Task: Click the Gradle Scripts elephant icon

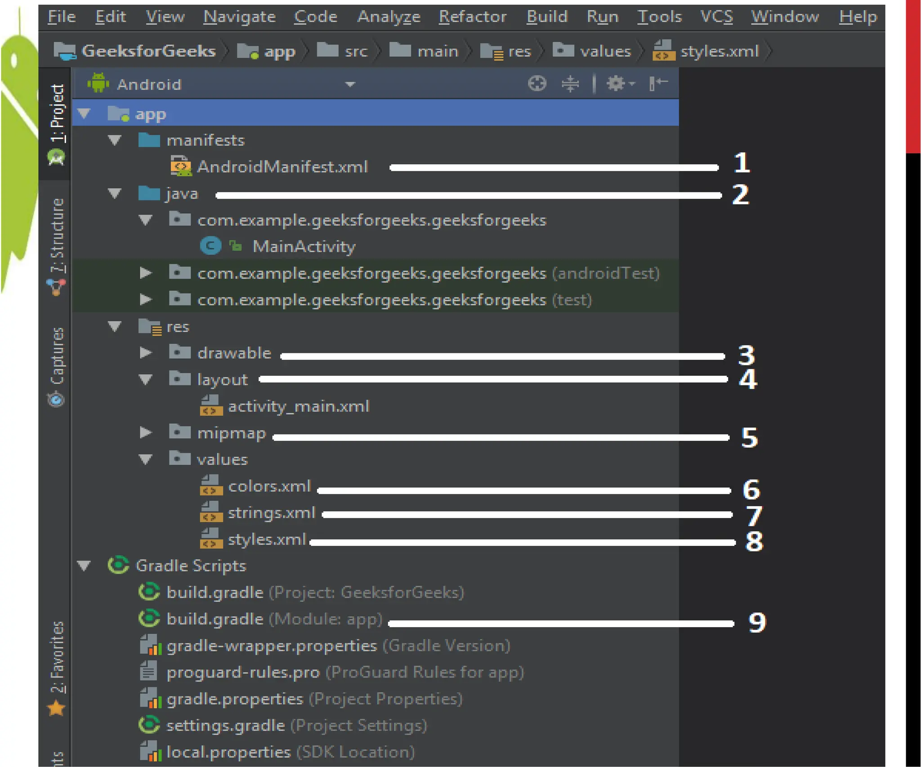Action: click(x=119, y=565)
